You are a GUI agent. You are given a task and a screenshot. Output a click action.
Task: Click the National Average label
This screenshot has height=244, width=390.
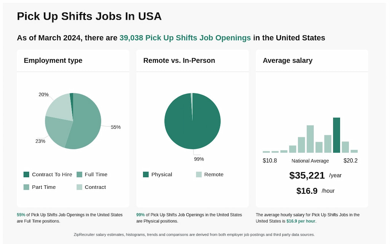pyautogui.click(x=310, y=161)
